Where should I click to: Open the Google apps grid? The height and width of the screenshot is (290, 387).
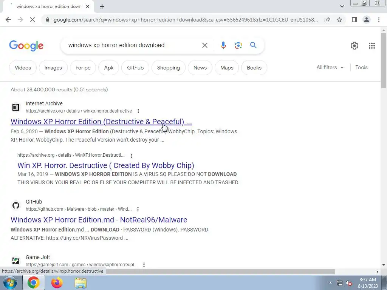tap(372, 46)
